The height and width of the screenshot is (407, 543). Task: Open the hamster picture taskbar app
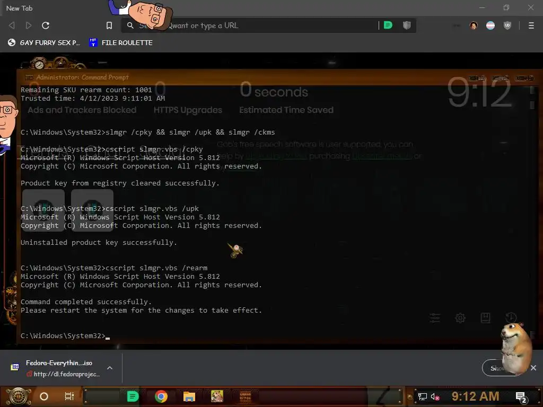[217, 396]
